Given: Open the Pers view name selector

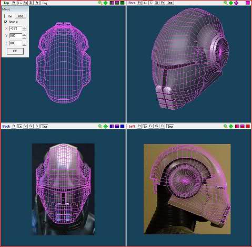Looking at the screenshot, I should (x=132, y=3).
